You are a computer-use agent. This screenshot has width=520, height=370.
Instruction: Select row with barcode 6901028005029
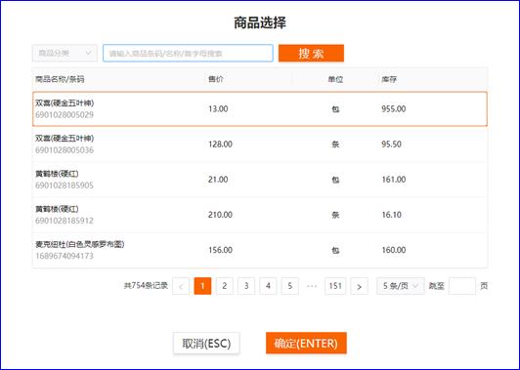pos(260,109)
